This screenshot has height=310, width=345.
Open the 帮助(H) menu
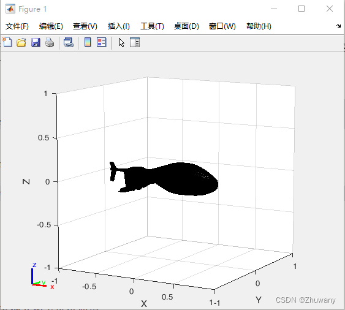click(x=259, y=26)
